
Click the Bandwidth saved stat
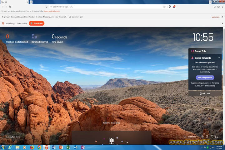click(40, 39)
